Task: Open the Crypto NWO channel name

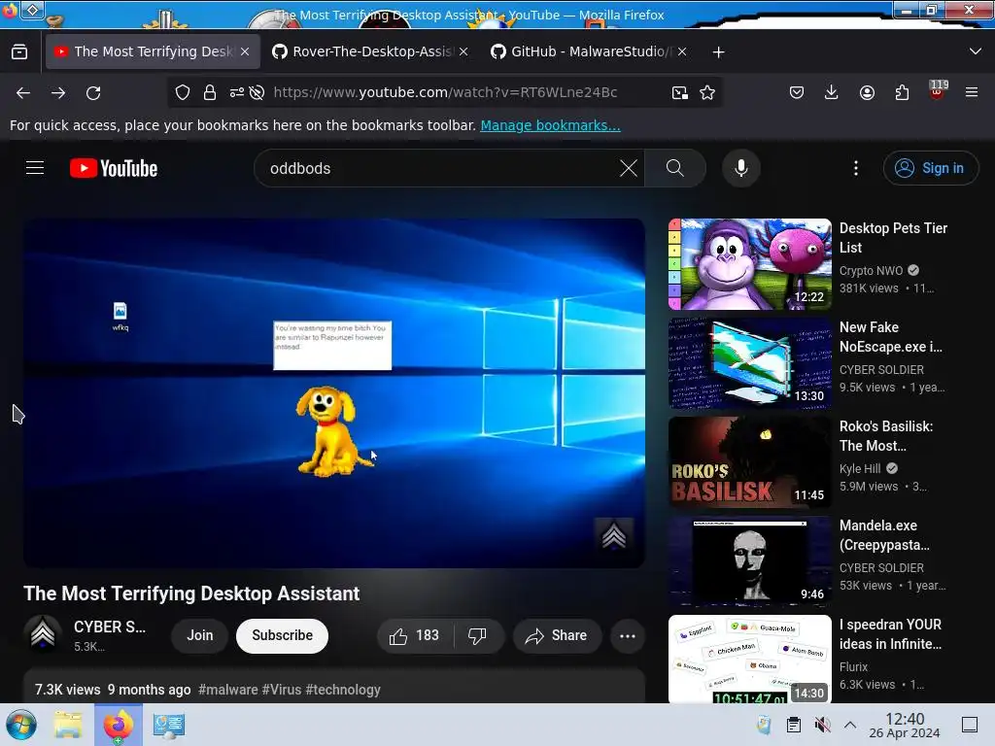Action: [x=871, y=271]
